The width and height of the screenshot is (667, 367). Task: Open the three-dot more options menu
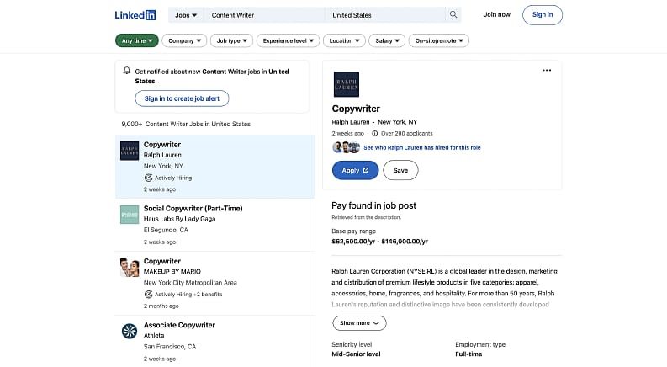[x=547, y=70]
